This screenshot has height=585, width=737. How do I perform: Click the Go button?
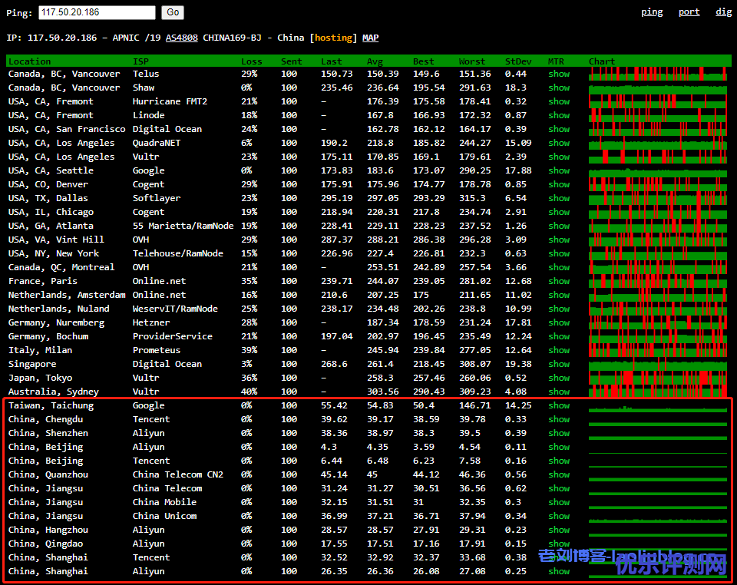tap(173, 12)
